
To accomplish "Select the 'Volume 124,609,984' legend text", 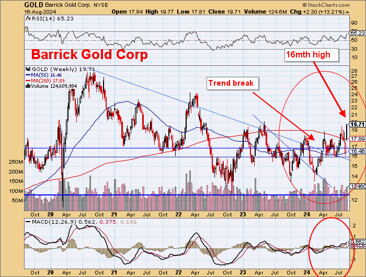I will coord(54,86).
